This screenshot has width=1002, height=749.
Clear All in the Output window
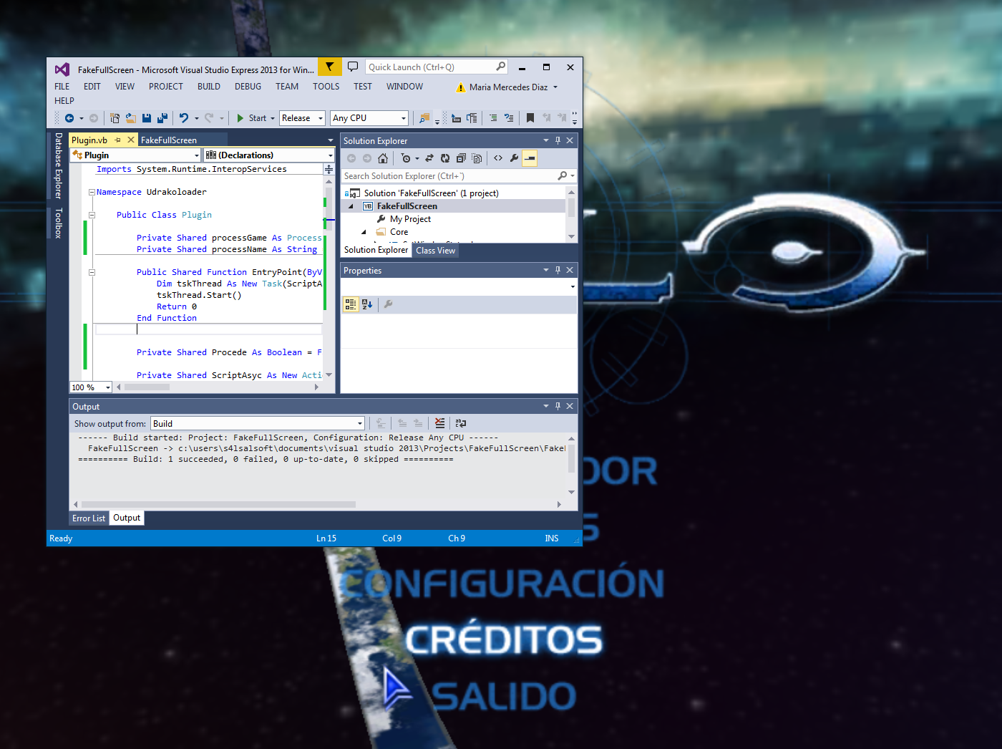coord(439,423)
